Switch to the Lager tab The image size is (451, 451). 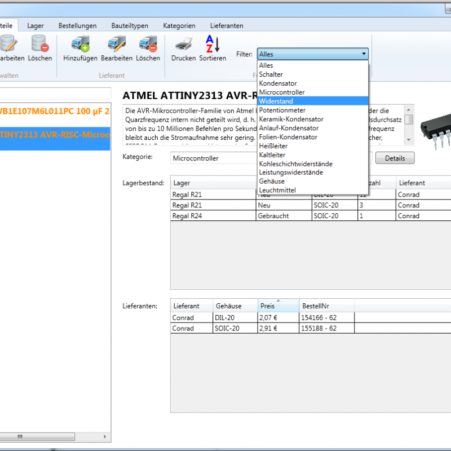tap(36, 25)
